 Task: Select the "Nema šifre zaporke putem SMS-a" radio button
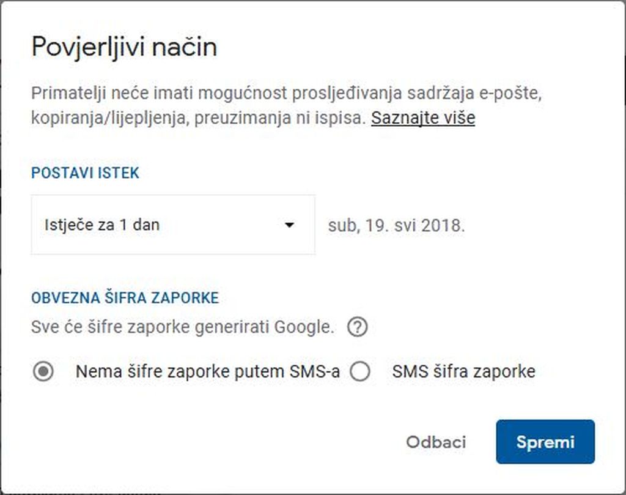coord(43,371)
